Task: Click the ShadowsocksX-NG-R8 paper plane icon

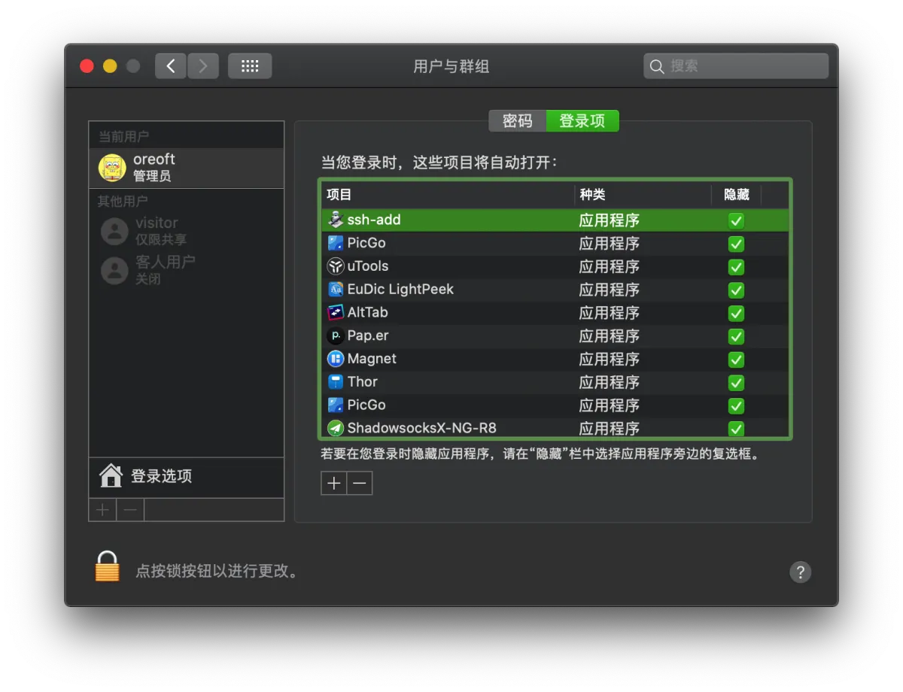Action: click(336, 428)
